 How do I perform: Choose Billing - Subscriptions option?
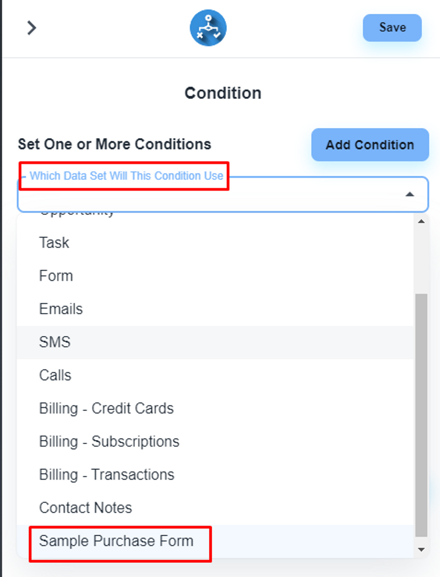coord(109,441)
